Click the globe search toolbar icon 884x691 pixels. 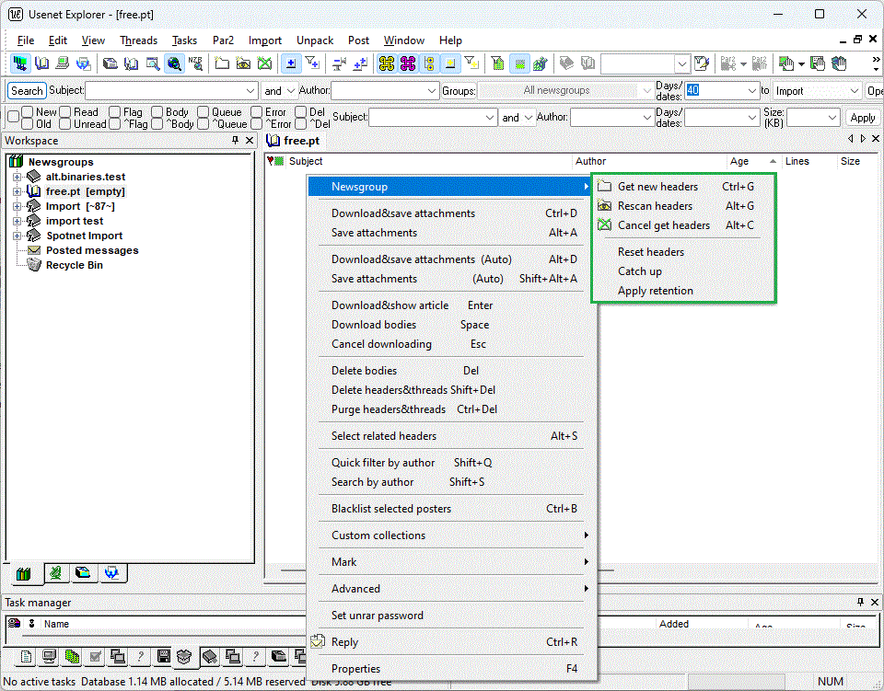click(174, 63)
